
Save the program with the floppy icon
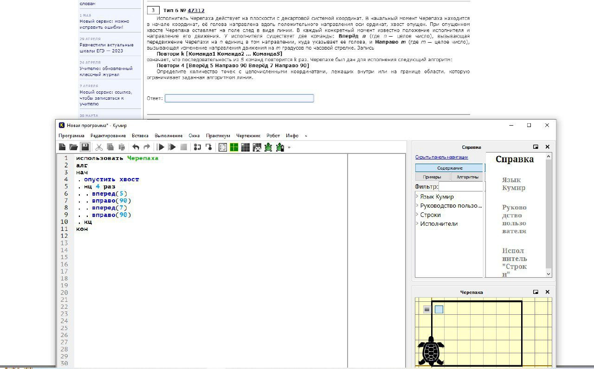[85, 147]
